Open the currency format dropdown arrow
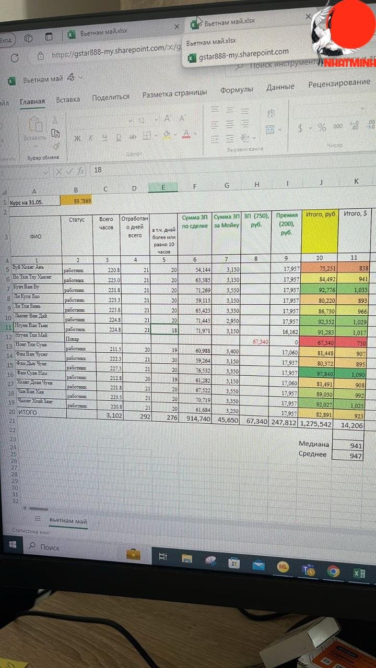 (310, 128)
